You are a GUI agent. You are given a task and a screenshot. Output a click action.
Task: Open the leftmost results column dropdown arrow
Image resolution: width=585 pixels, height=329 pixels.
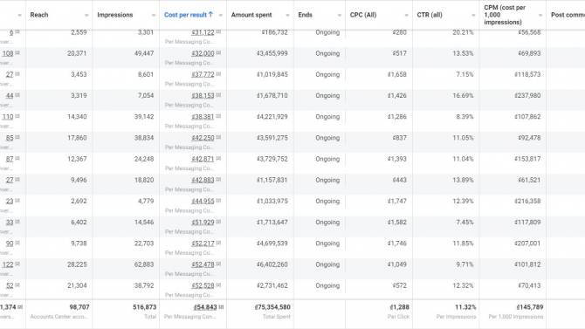click(19, 16)
